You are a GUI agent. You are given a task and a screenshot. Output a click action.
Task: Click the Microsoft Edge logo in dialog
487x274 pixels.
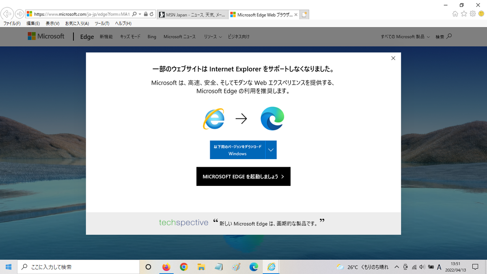(273, 119)
